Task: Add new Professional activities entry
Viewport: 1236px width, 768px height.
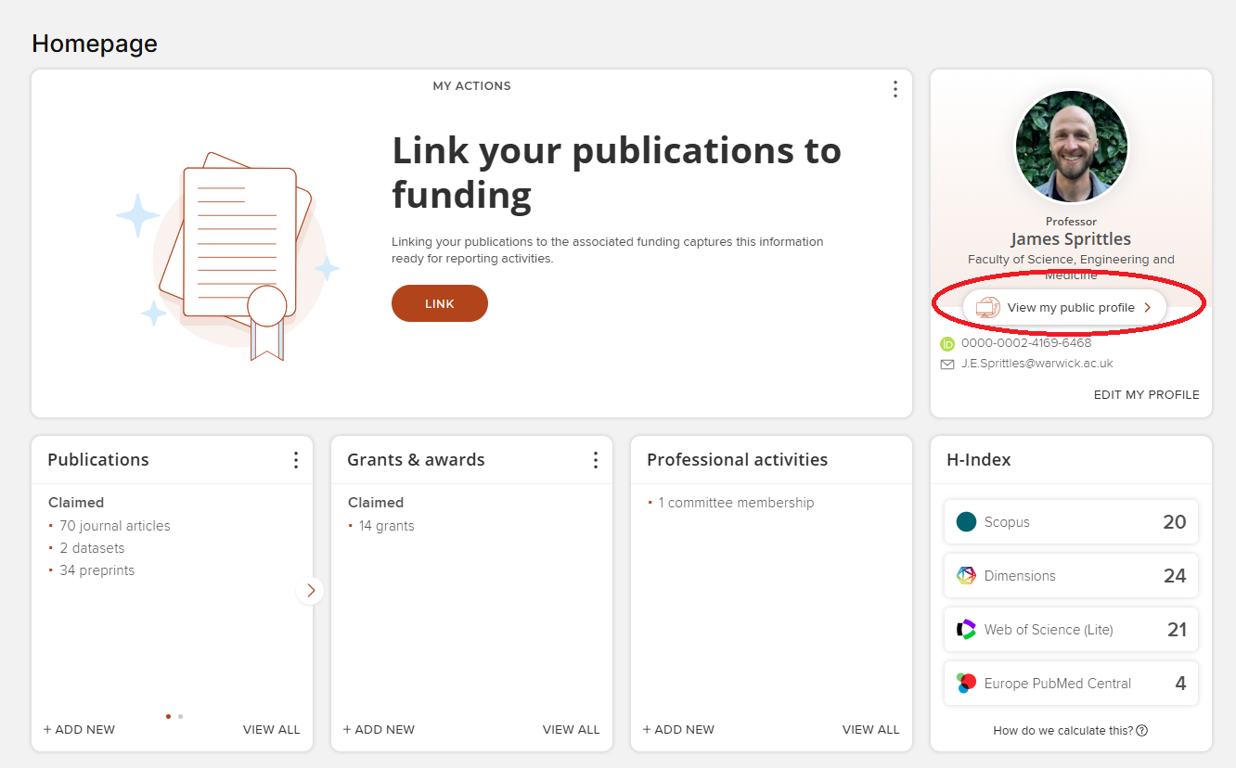Action: point(678,730)
